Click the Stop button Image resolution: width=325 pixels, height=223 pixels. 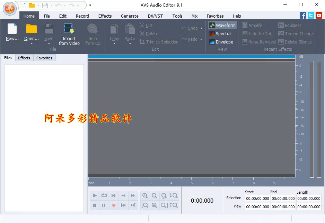point(95,205)
